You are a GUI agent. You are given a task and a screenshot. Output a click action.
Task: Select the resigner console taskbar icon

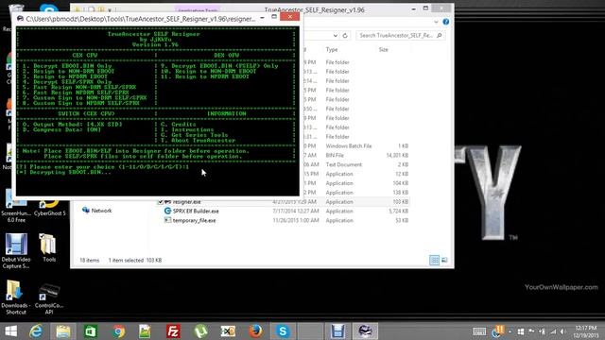point(365,331)
